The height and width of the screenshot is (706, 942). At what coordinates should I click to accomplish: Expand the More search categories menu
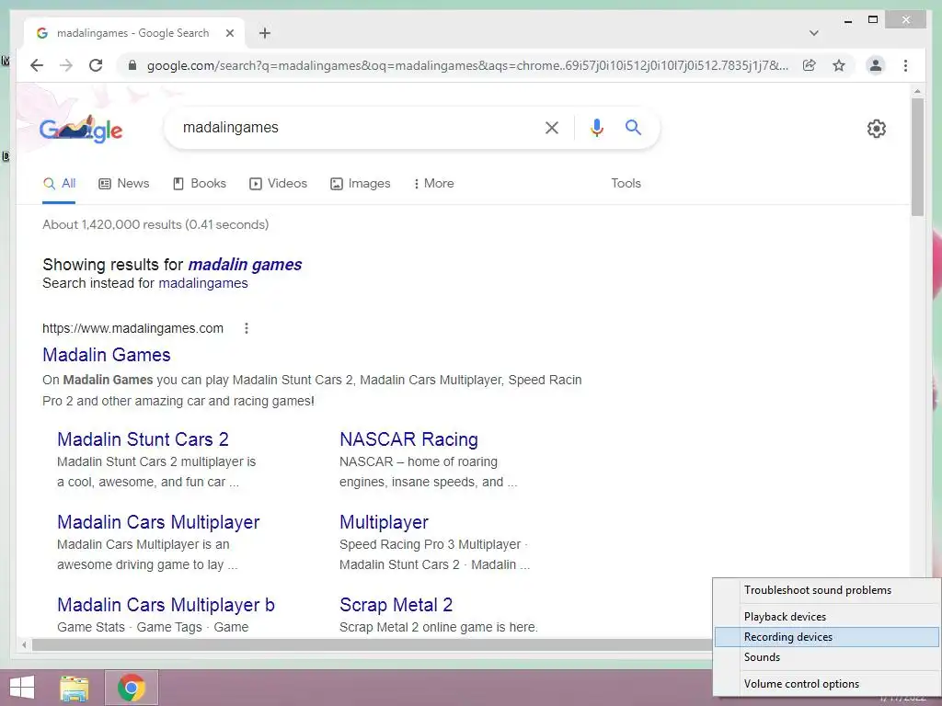[x=434, y=184]
